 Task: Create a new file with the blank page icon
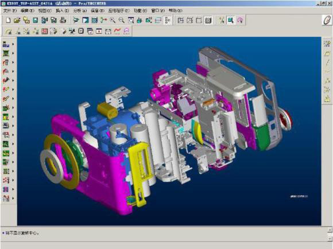click(x=8, y=21)
